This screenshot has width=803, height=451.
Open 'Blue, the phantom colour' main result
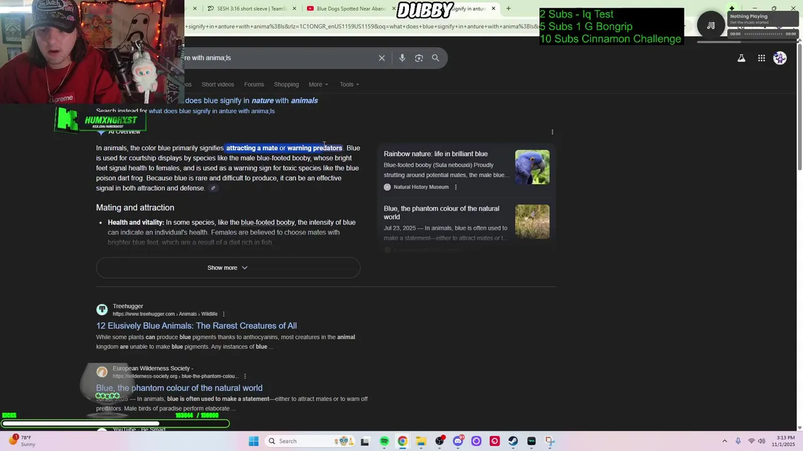click(179, 388)
